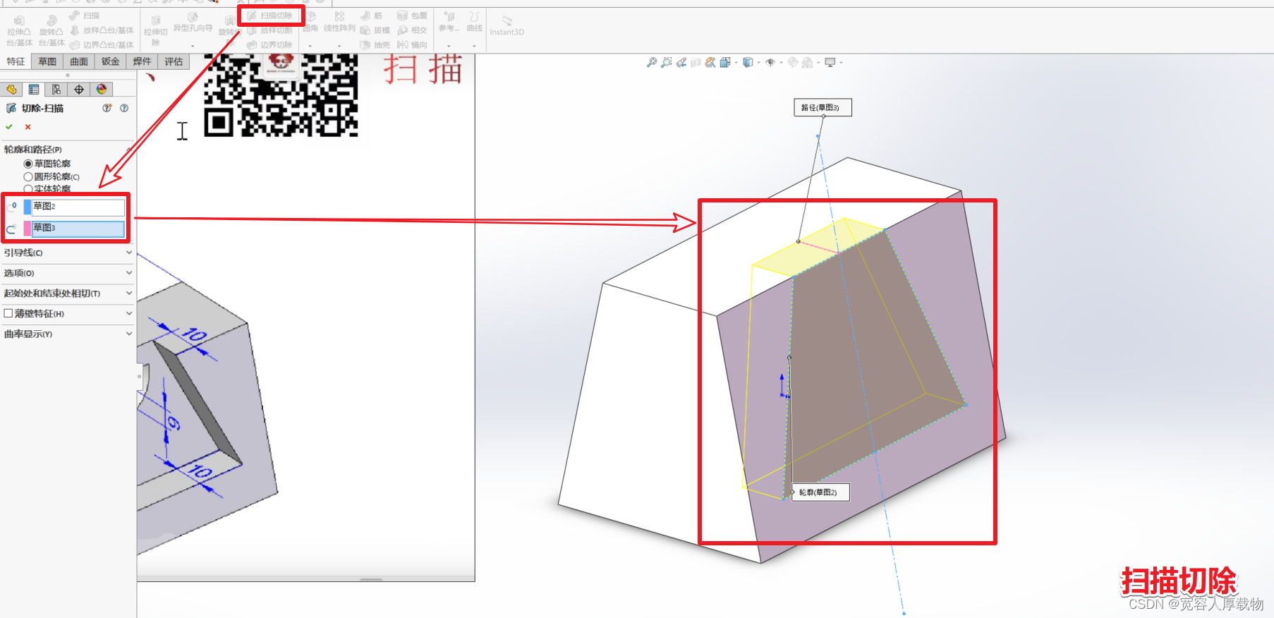
Task: Enable the Thin Feature (薄壁特征) checkbox
Action: point(8,313)
